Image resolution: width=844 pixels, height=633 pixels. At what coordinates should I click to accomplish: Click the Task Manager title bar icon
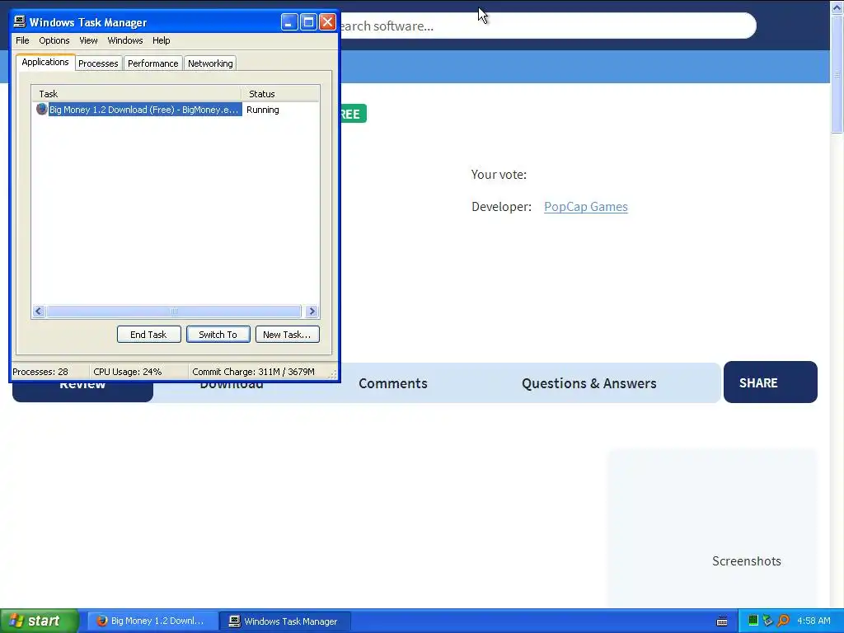click(20, 21)
